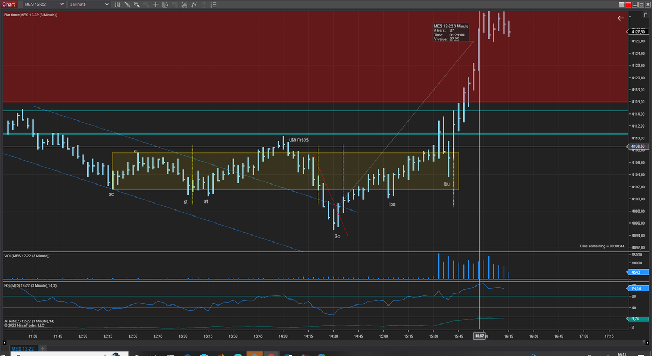Select the 'bu' text annotation
This screenshot has height=356, width=652.
coord(447,184)
